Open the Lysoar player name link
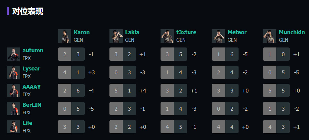Image resolution: width=309 pixels, height=140 pixels. pos(31,69)
